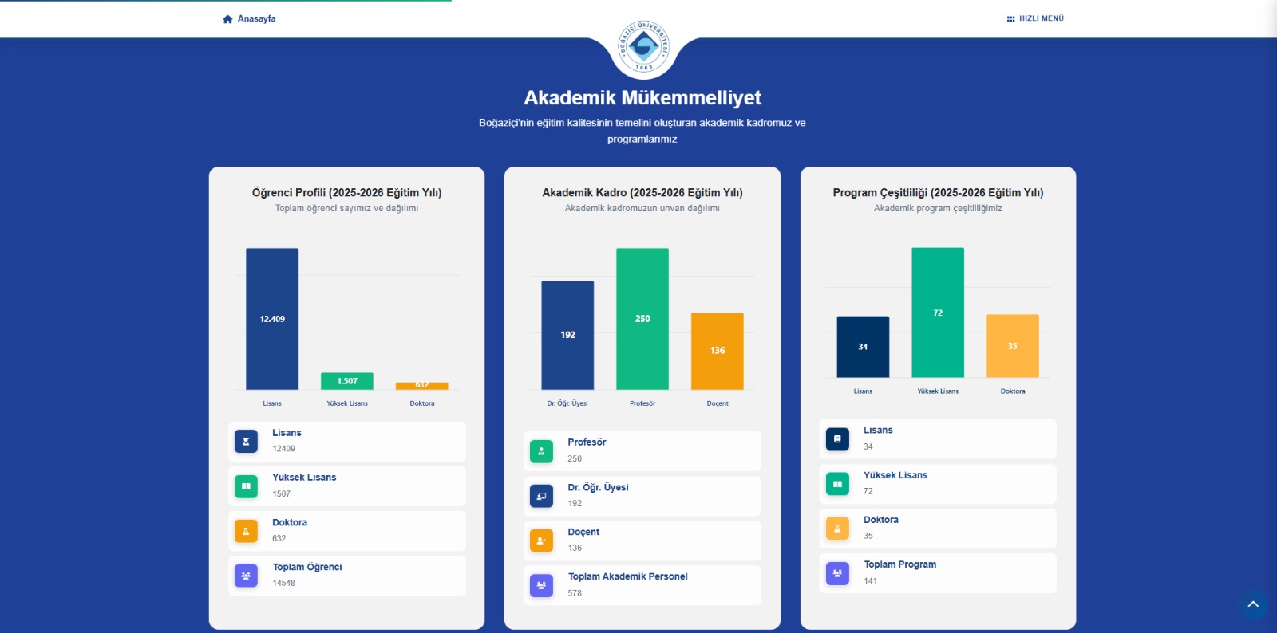Image resolution: width=1277 pixels, height=633 pixels.
Task: Click the dark blue 34 Lisans program bar
Action: [863, 347]
